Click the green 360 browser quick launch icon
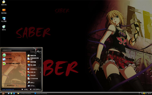This screenshot has width=152, height=95. coord(11,93)
